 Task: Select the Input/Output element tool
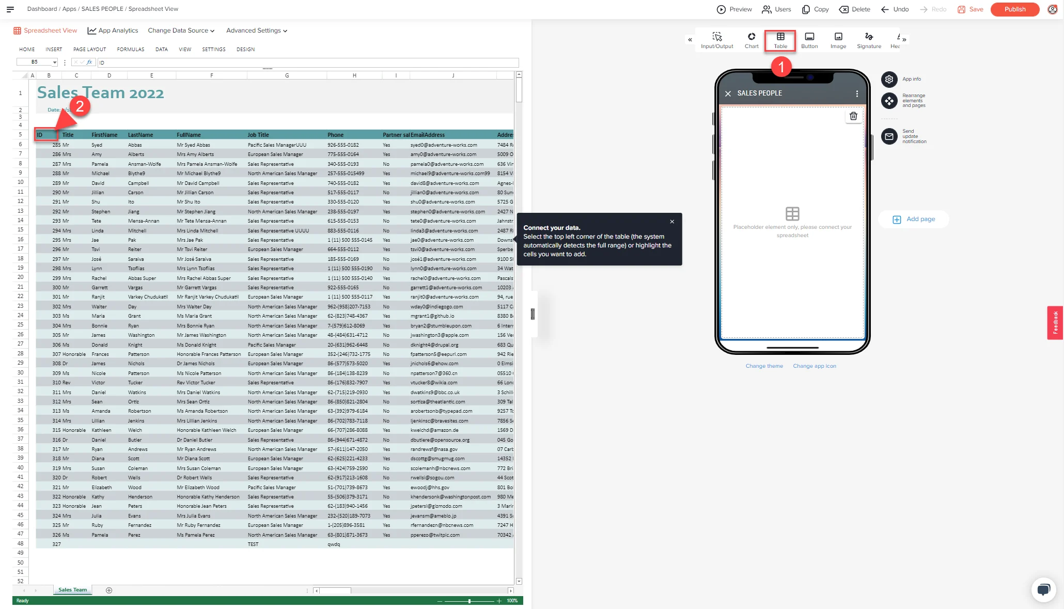point(717,40)
